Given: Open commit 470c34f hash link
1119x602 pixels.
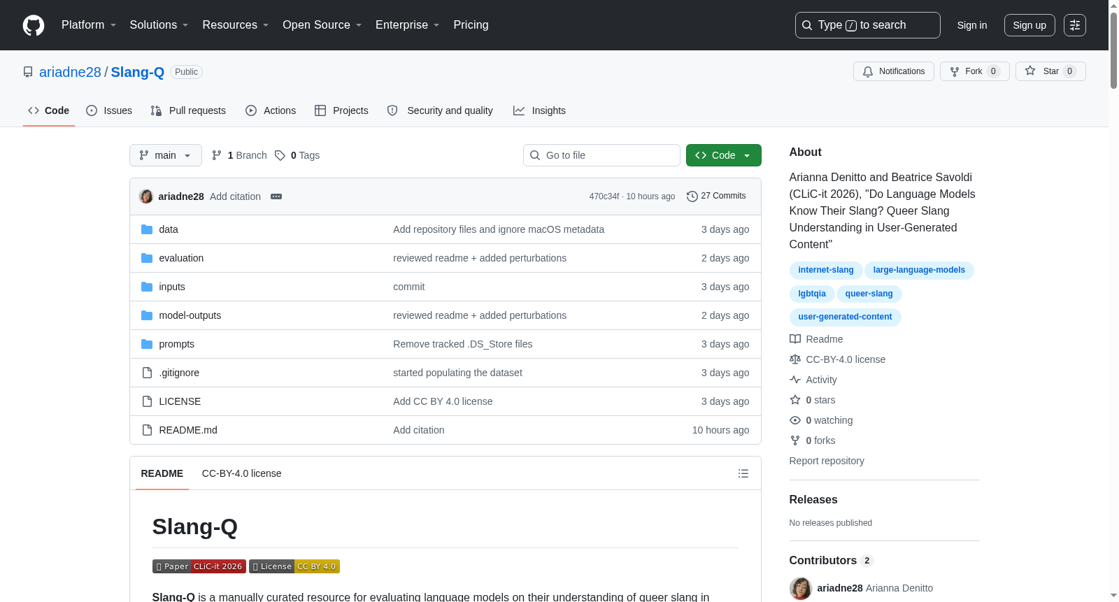Looking at the screenshot, I should tap(604, 196).
